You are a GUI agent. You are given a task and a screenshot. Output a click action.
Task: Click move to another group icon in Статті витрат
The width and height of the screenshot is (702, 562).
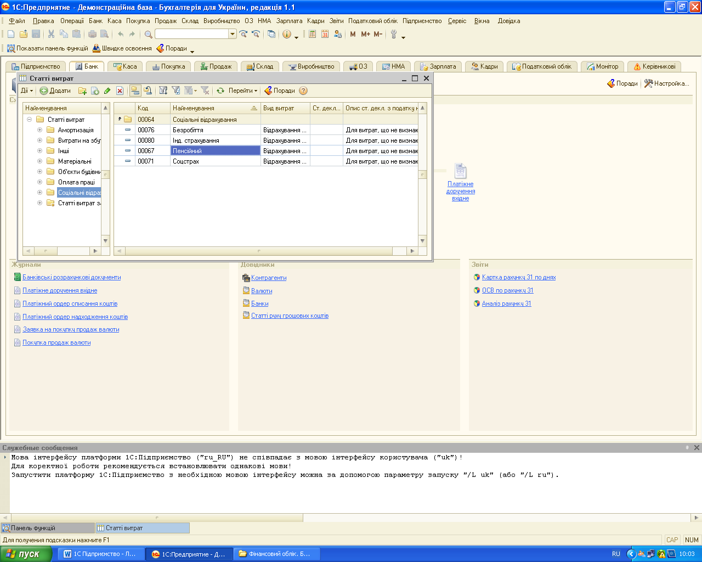point(148,91)
